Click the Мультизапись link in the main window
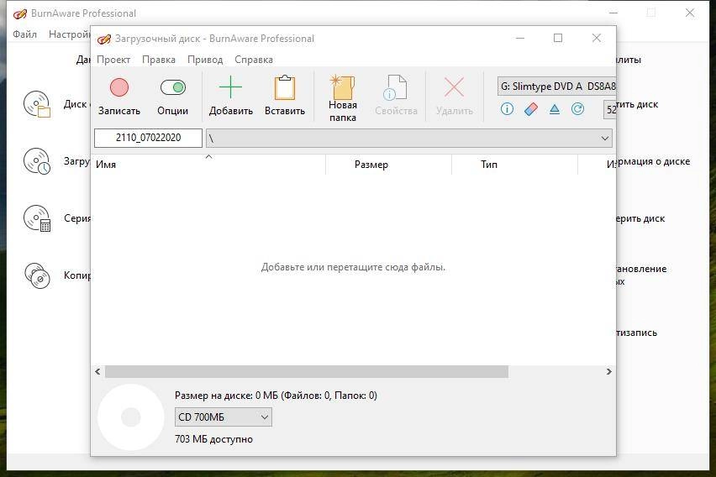This screenshot has width=716, height=477. [x=636, y=333]
